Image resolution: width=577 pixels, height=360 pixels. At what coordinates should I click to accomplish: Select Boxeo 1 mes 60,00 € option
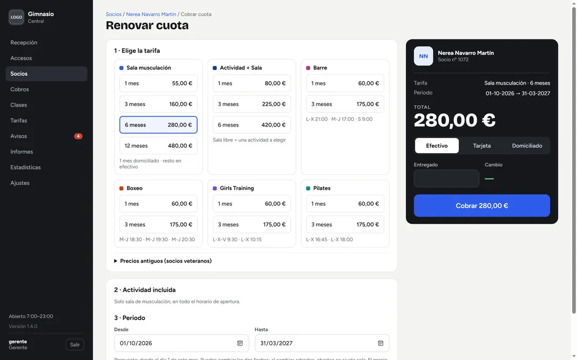click(x=158, y=204)
